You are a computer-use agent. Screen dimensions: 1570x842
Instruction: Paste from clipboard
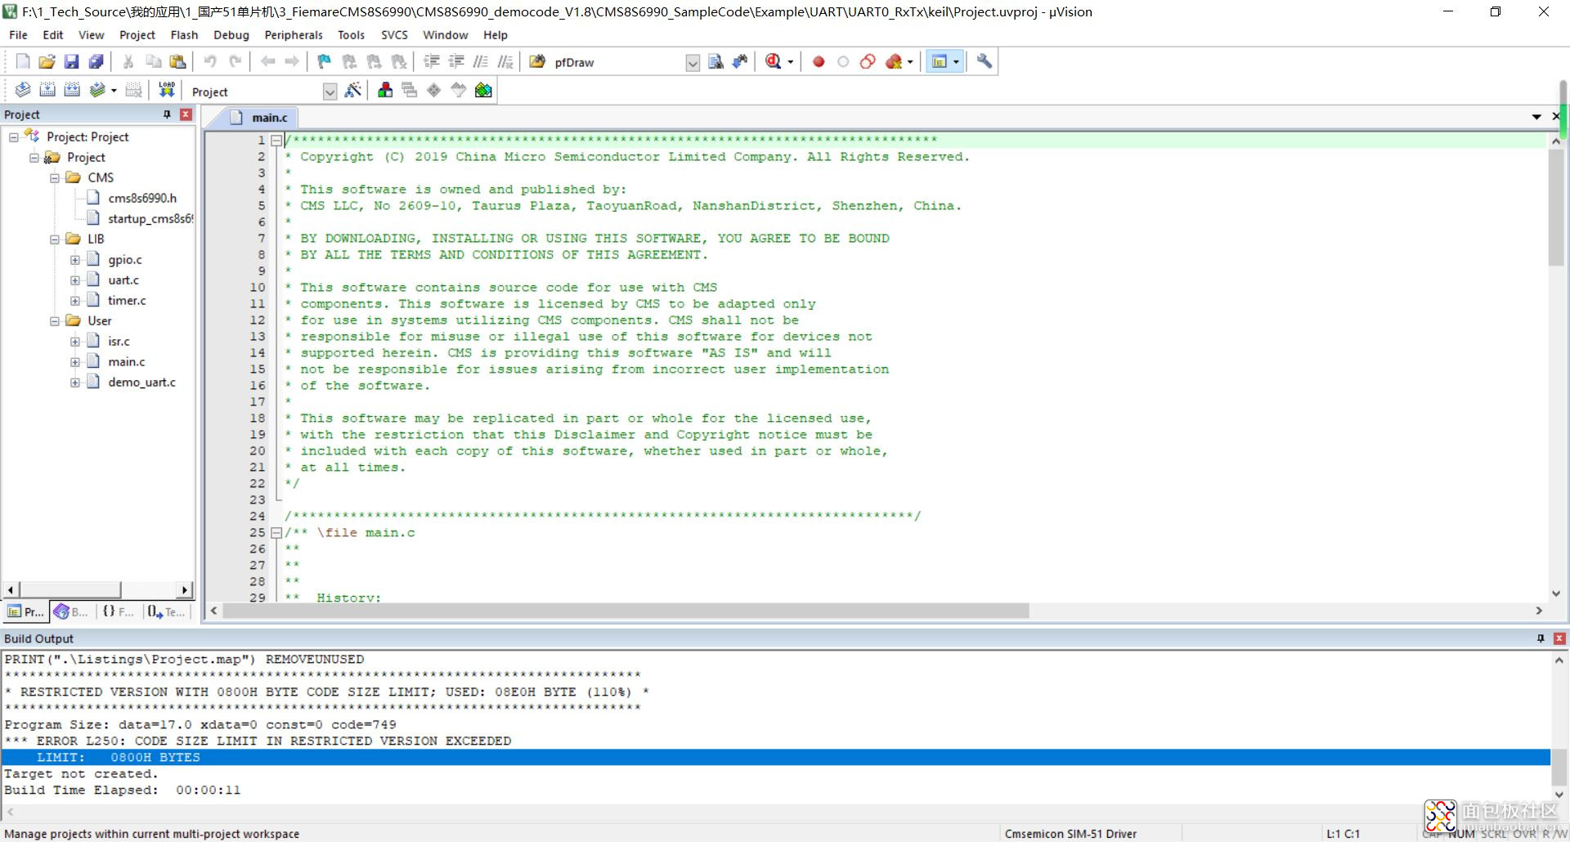click(177, 61)
